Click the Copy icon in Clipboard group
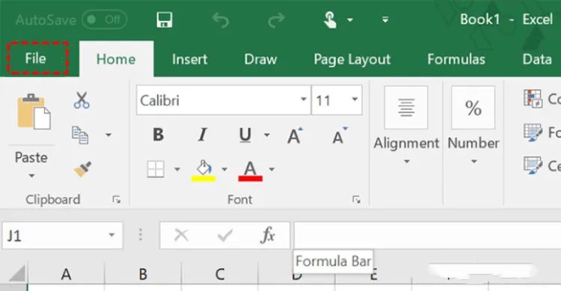The image size is (561, 291). coord(80,135)
